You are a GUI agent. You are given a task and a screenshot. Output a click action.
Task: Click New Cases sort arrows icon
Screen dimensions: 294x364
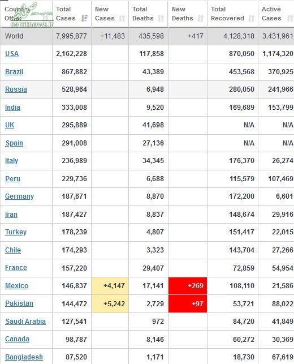[122, 18]
